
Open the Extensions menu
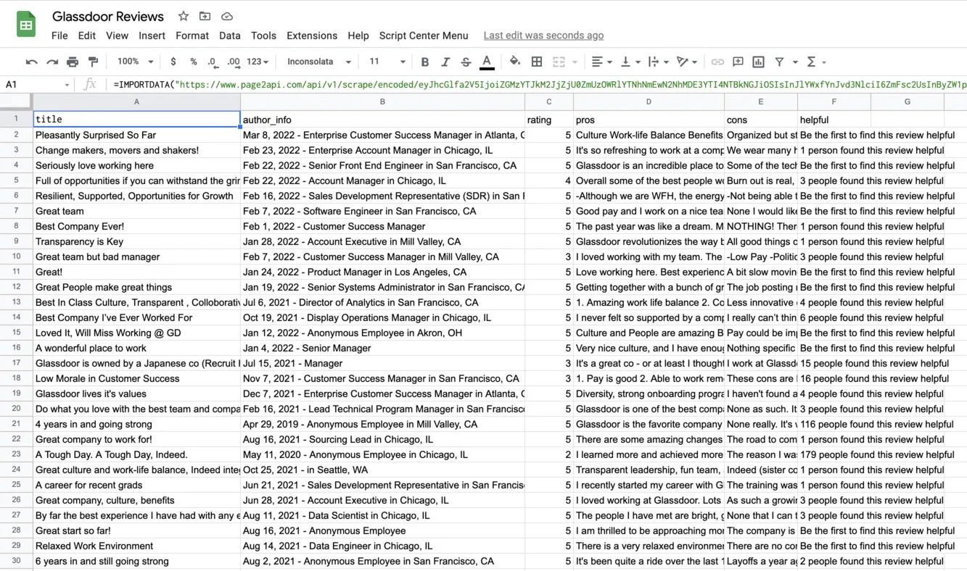[312, 36]
